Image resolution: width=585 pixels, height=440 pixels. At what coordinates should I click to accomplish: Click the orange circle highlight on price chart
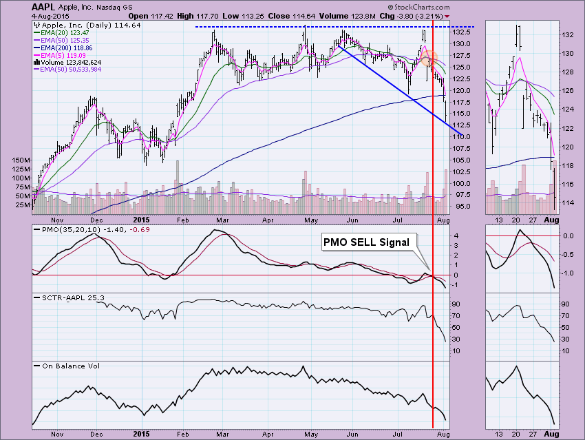tap(427, 58)
